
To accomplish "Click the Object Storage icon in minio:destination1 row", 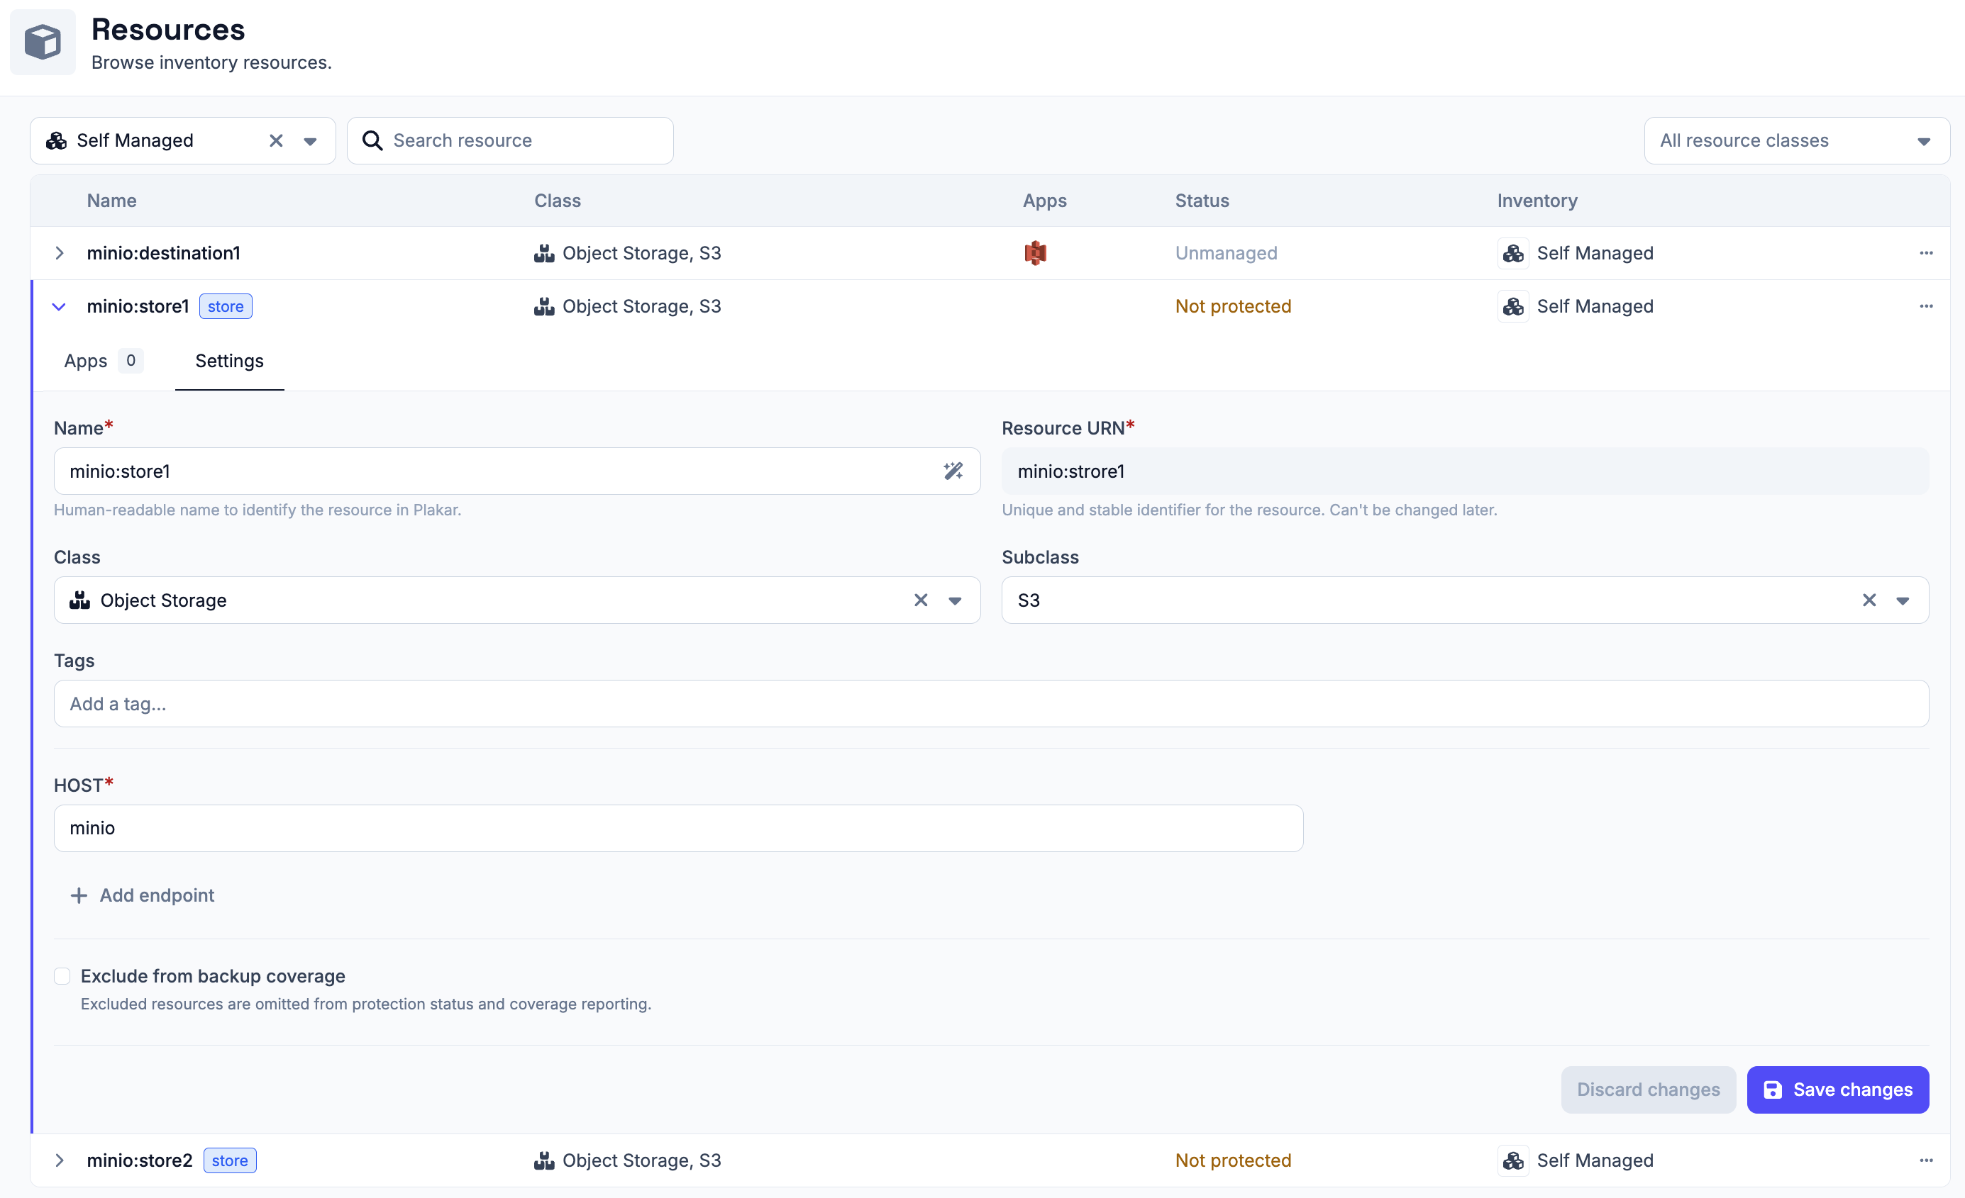I will click(544, 254).
